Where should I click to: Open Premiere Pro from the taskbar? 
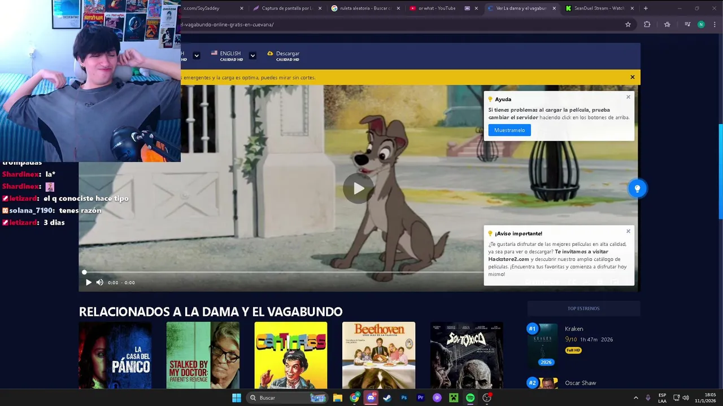coord(420,398)
